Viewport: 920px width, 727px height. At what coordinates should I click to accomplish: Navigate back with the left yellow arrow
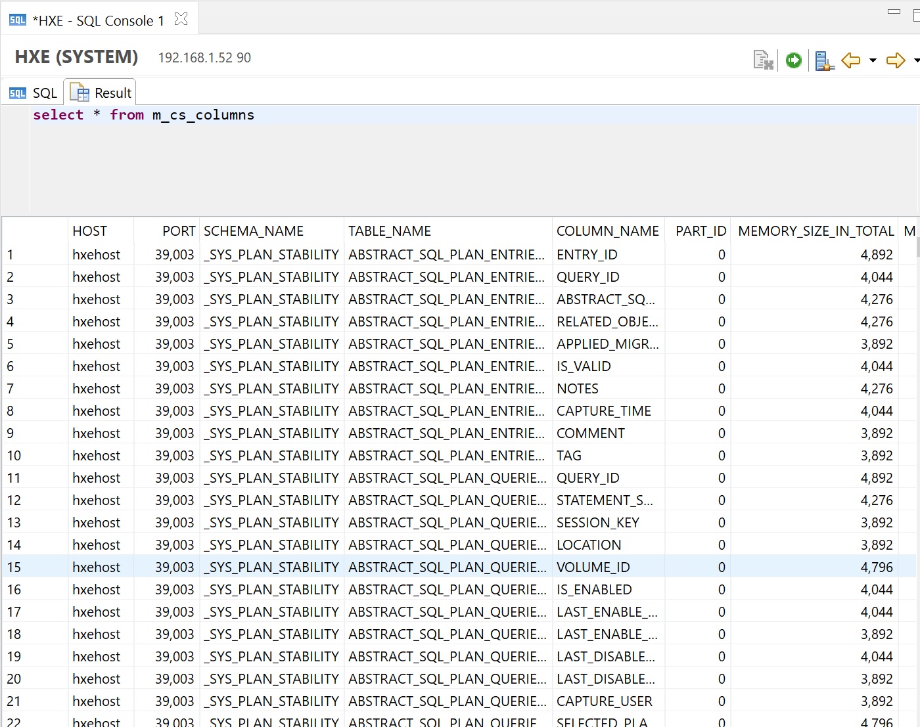pos(851,60)
